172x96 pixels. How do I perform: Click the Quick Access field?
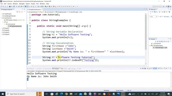pyautogui.click(x=157, y=6)
